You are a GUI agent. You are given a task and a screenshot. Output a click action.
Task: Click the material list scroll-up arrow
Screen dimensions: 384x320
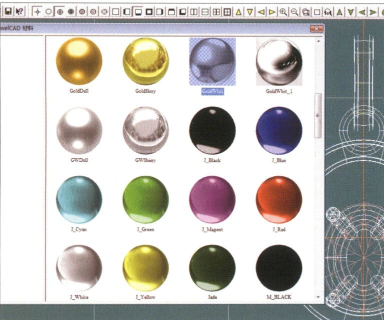(318, 41)
